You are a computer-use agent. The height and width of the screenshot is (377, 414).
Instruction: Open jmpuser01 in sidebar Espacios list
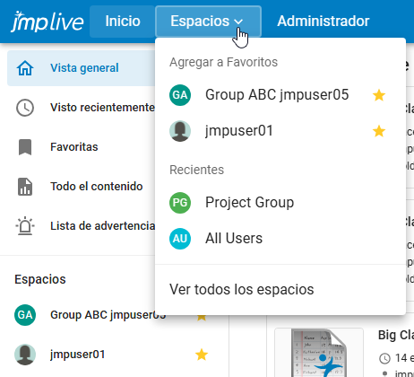[78, 355]
